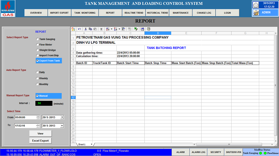Click the Office web components logo icon
This screenshot has height=156, width=279.
tap(73, 29)
